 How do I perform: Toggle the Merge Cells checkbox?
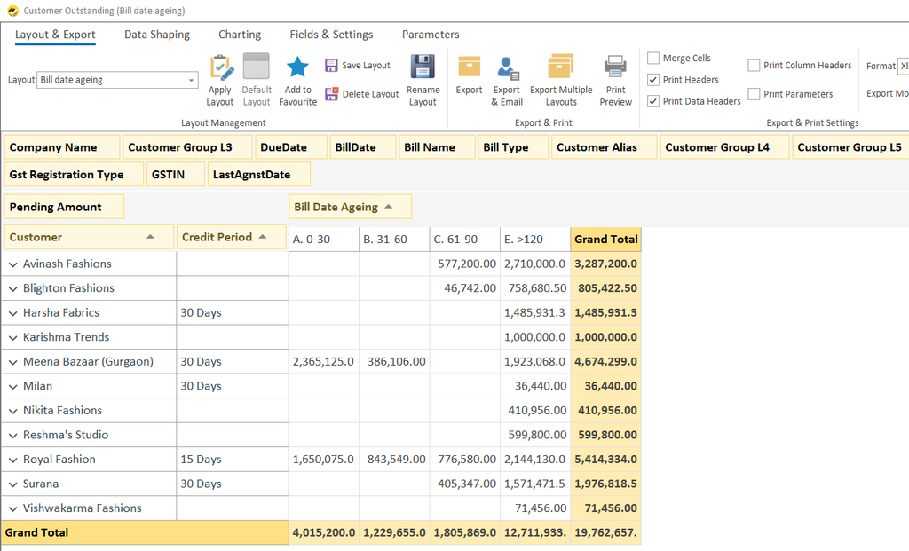pos(653,58)
